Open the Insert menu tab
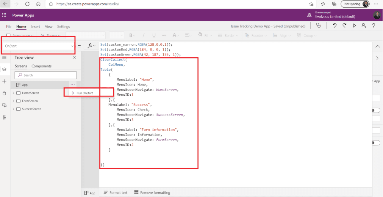Image resolution: width=383 pixels, height=197 pixels. coord(35,26)
